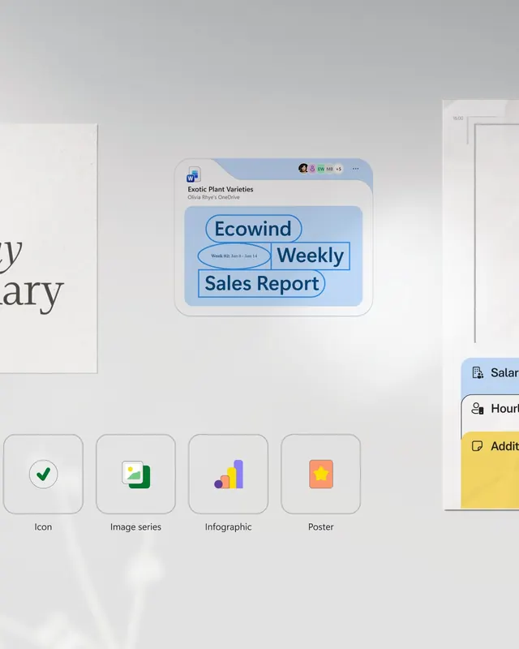Click the photo avatar of first collaborator
Screen dimensions: 519x649
303,168
